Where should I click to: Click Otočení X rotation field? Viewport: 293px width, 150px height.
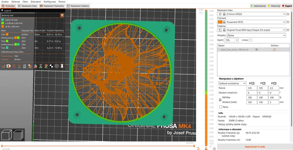click(x=252, y=93)
